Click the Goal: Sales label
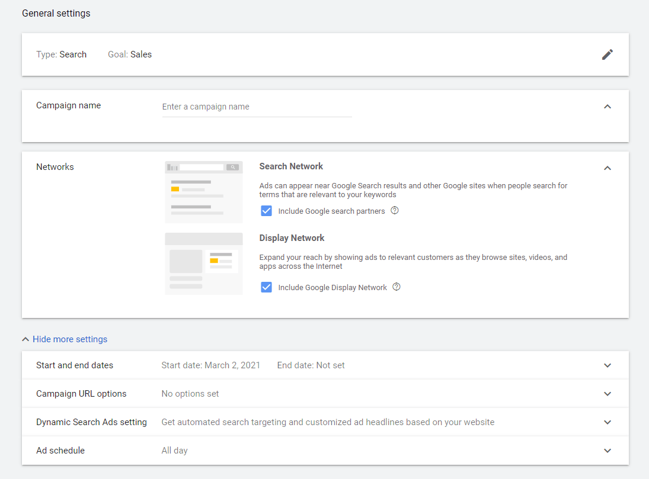Screen dimensions: 649x479 [x=130, y=54]
